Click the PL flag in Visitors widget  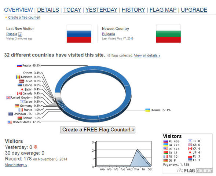coord(190,156)
